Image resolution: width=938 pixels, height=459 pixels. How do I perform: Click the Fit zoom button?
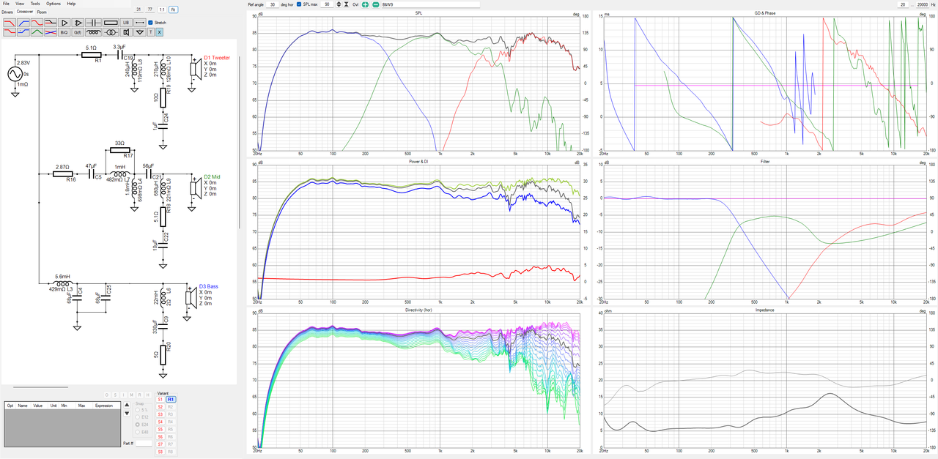point(173,10)
